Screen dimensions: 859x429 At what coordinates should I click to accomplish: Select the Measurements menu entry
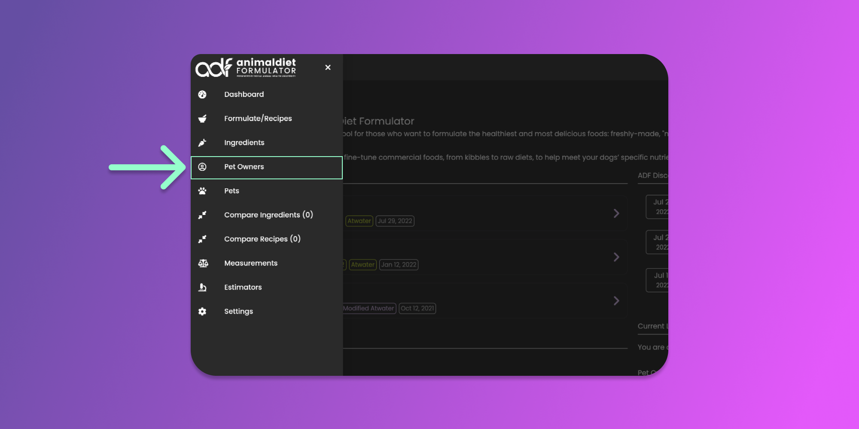pyautogui.click(x=251, y=263)
